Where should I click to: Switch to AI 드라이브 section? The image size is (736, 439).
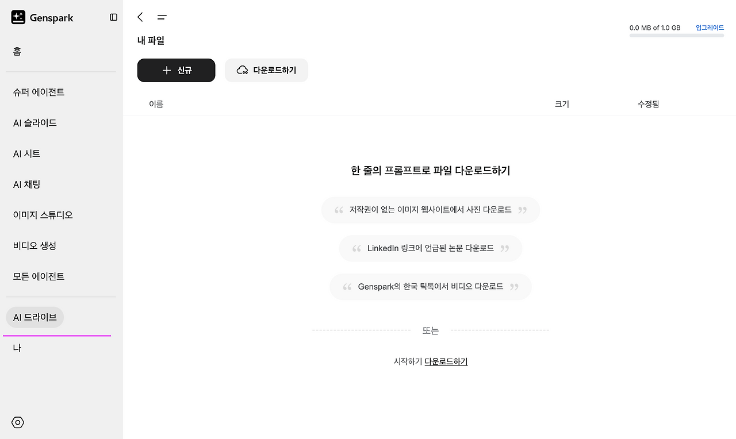pyautogui.click(x=34, y=317)
